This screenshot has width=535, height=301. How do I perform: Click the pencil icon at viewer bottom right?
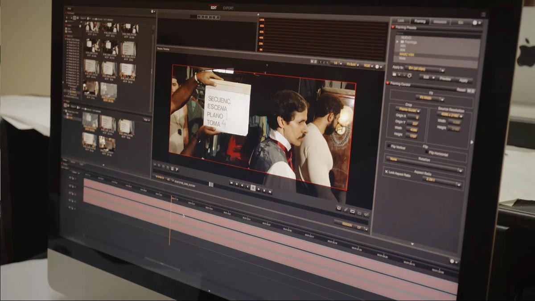tap(345, 210)
